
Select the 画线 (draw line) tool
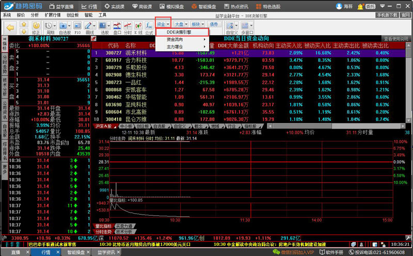(x=90, y=27)
